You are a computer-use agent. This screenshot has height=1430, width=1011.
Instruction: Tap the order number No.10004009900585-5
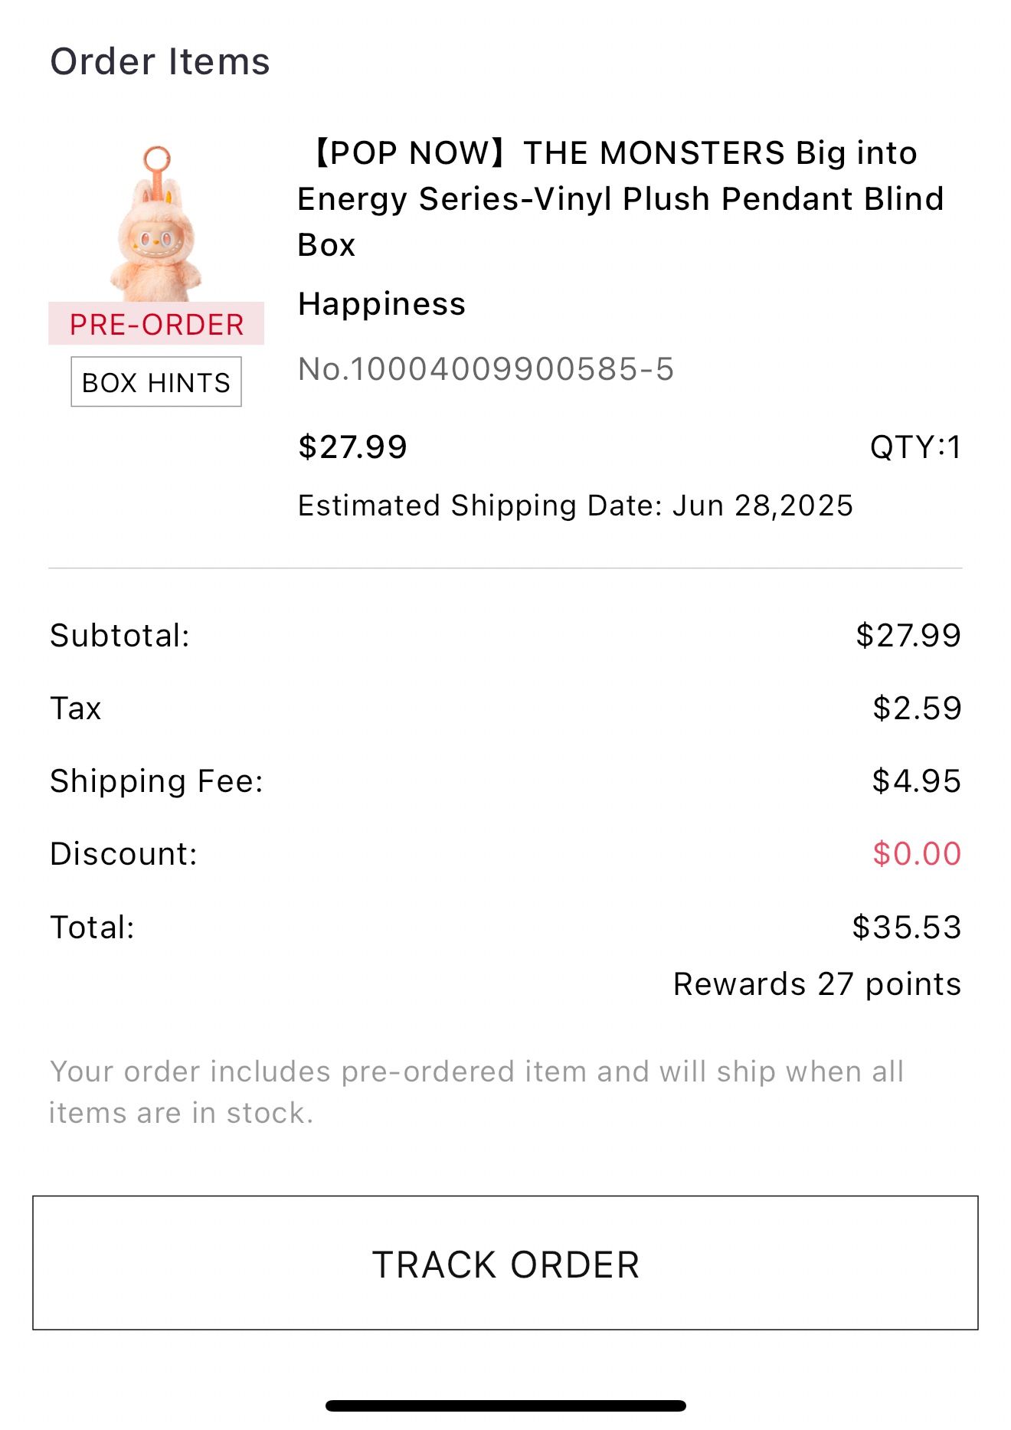point(486,369)
